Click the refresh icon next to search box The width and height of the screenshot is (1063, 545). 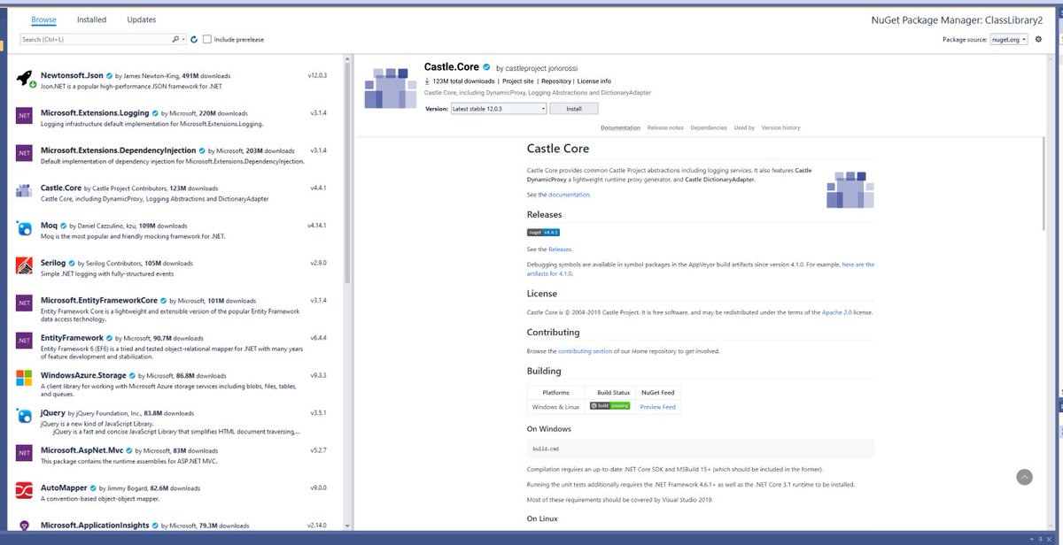click(x=194, y=40)
